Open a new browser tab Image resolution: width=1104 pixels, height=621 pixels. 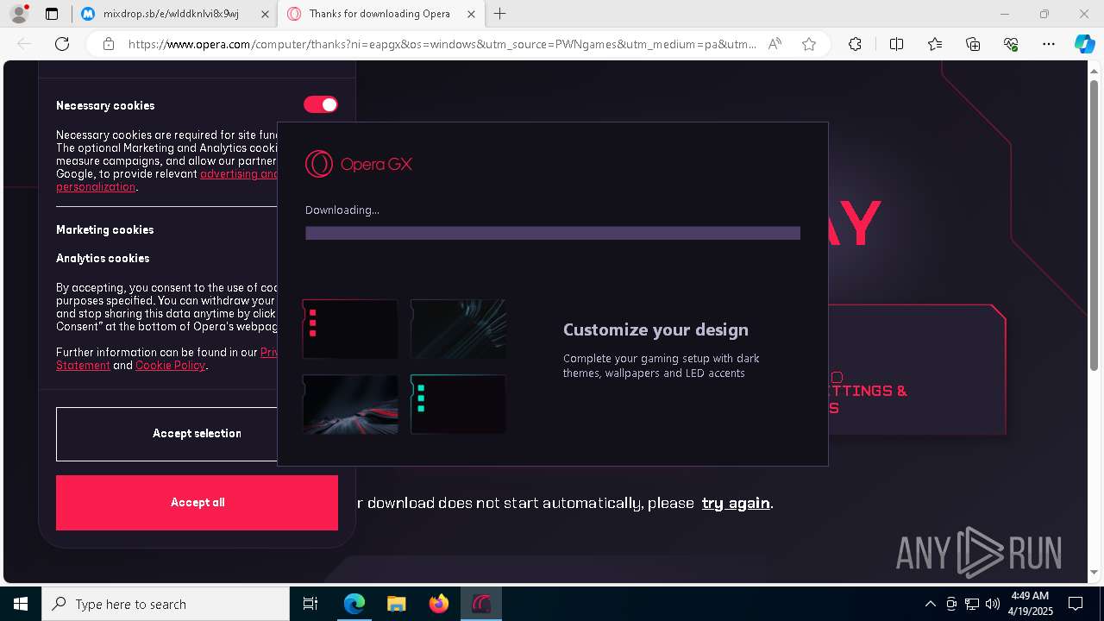pyautogui.click(x=500, y=14)
